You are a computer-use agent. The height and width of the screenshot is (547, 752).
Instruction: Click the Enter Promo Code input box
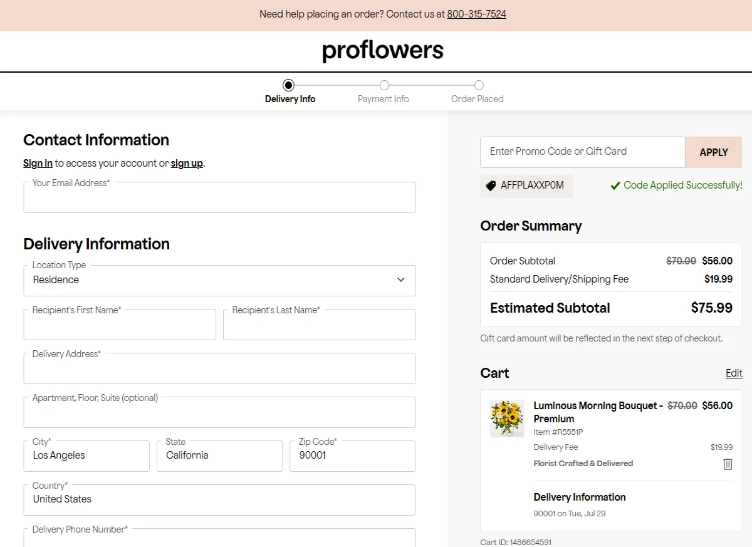click(x=582, y=152)
